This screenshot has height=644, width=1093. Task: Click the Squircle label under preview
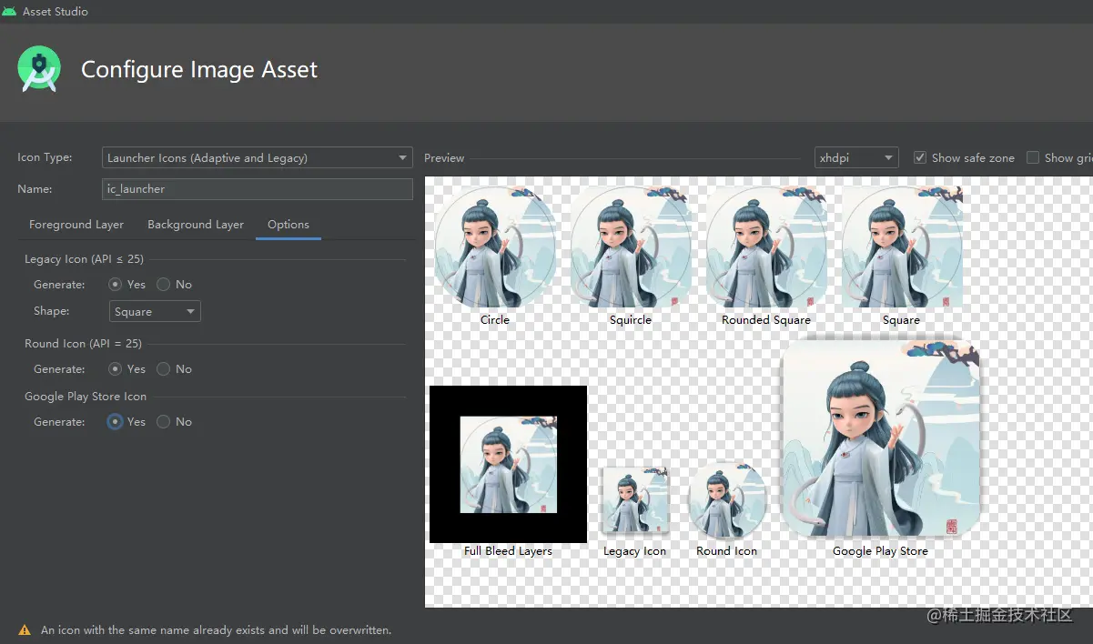pyautogui.click(x=631, y=320)
